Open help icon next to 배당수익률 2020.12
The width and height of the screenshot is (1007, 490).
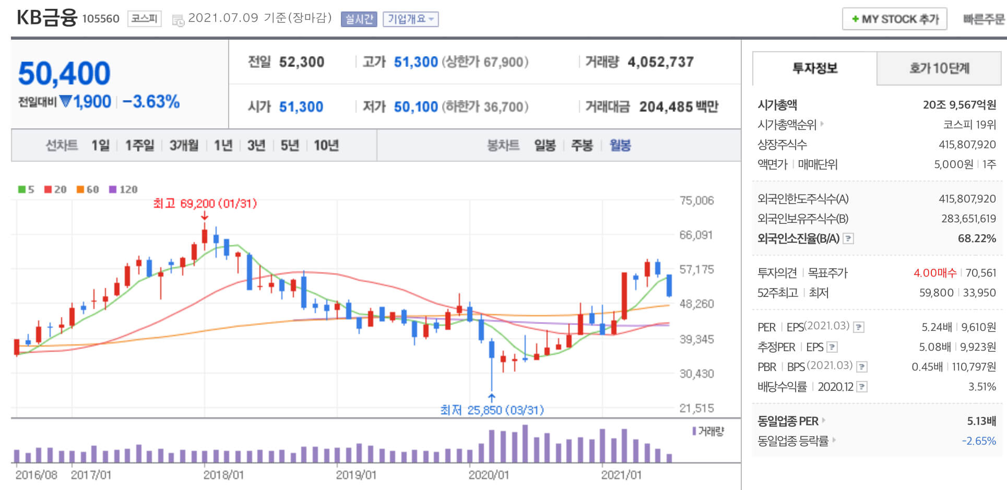(x=862, y=387)
